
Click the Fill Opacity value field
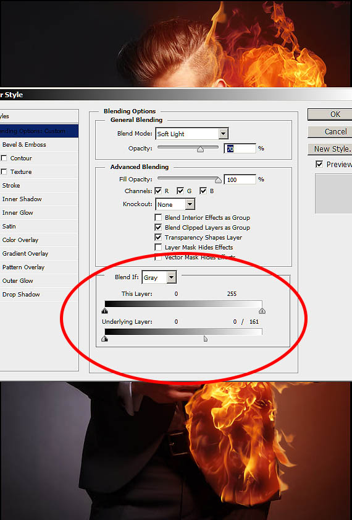pos(240,180)
